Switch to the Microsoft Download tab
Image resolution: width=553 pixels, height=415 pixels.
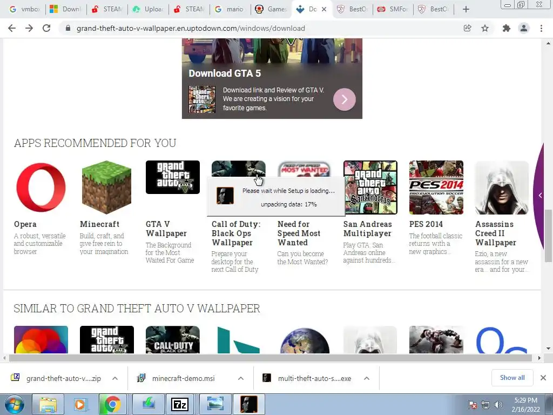pos(65,9)
